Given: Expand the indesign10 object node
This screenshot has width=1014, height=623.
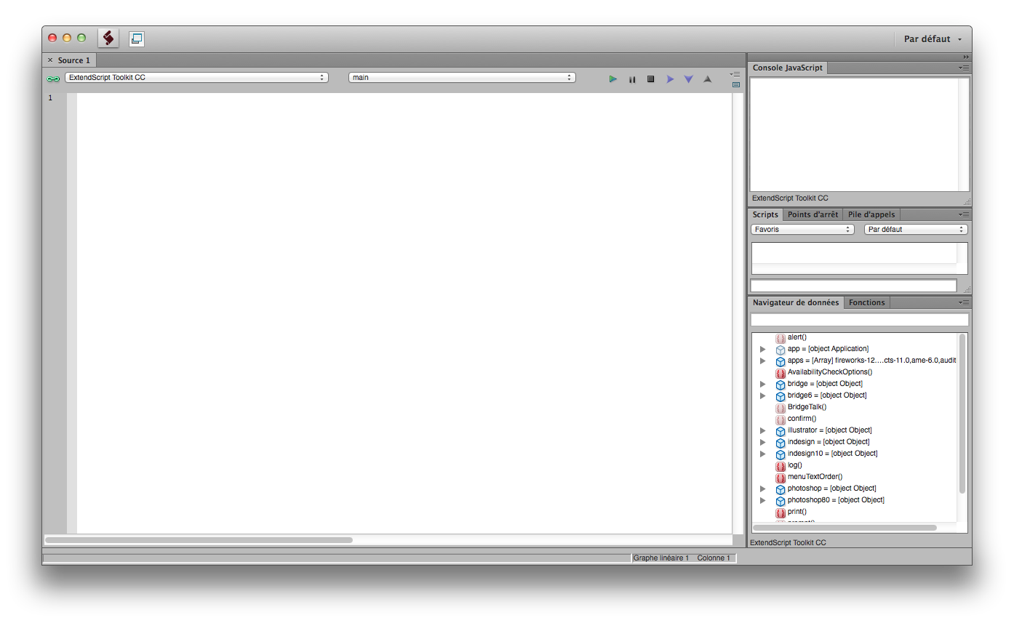Looking at the screenshot, I should point(763,454).
